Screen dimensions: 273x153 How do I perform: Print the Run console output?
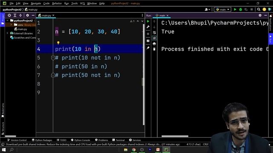tap(154, 44)
